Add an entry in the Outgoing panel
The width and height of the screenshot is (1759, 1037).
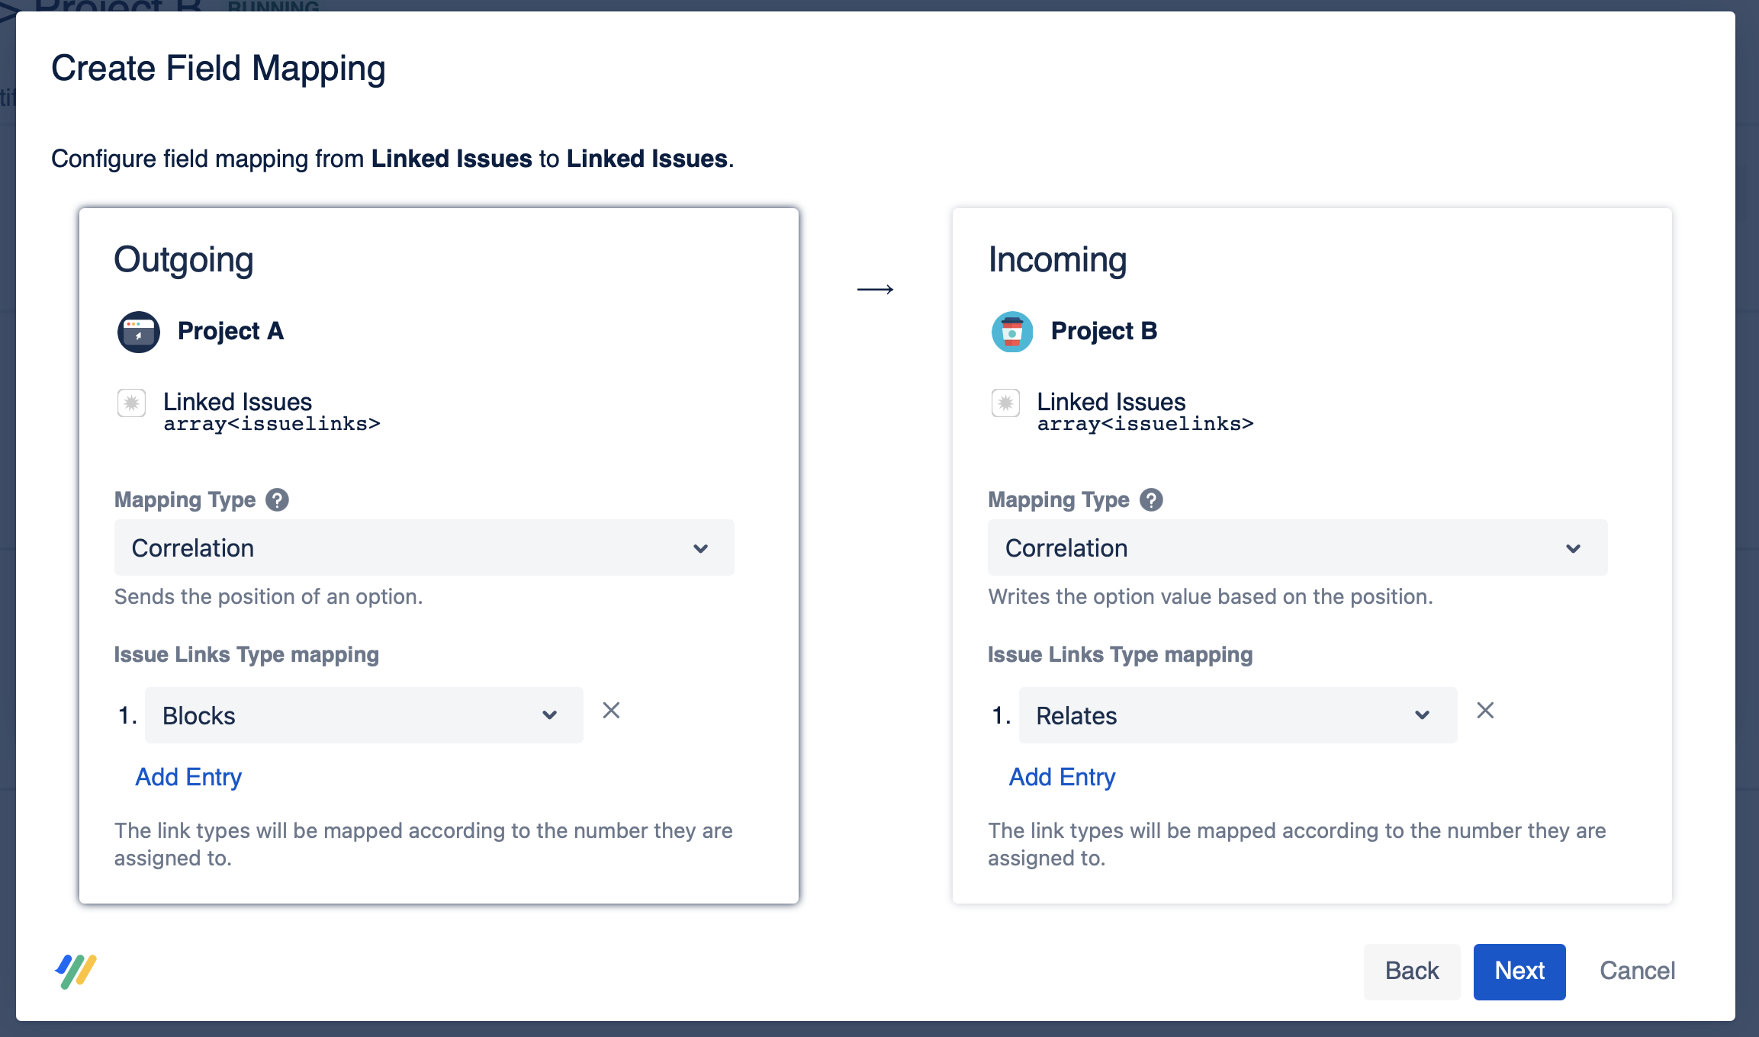(188, 777)
